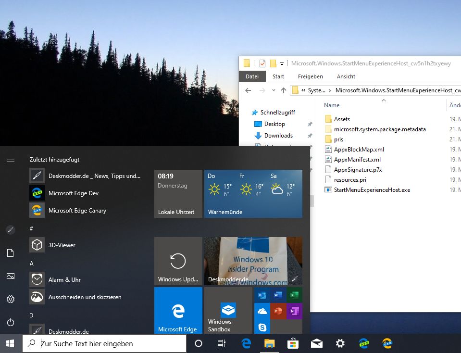Open Documents icon in Start sidebar
This screenshot has height=353, width=461.
(x=11, y=253)
